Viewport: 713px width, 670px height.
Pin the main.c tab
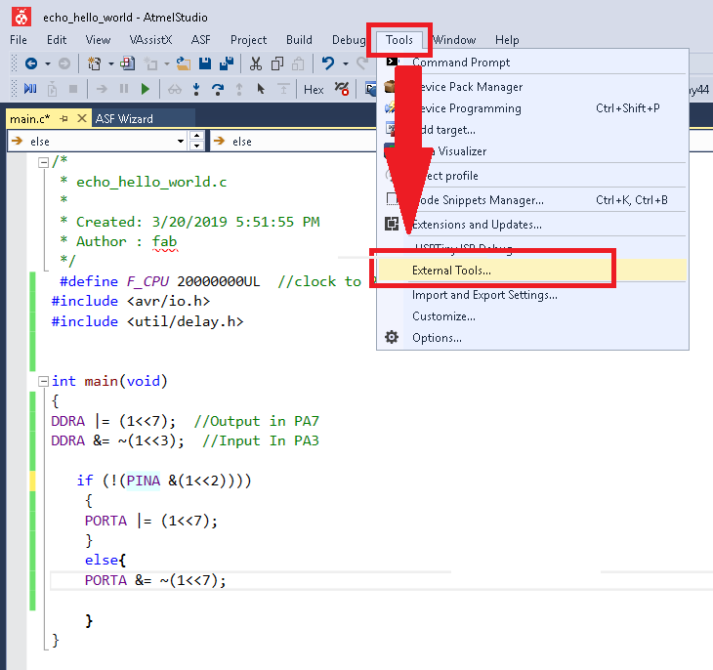tap(64, 119)
